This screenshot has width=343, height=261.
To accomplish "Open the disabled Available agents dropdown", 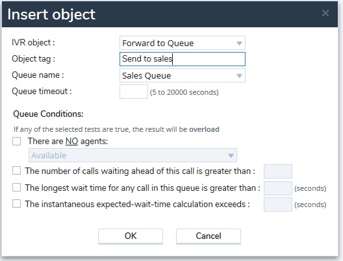I will point(133,155).
